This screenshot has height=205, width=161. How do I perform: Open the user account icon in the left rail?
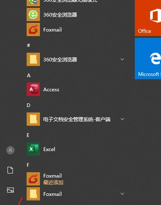[10, 150]
